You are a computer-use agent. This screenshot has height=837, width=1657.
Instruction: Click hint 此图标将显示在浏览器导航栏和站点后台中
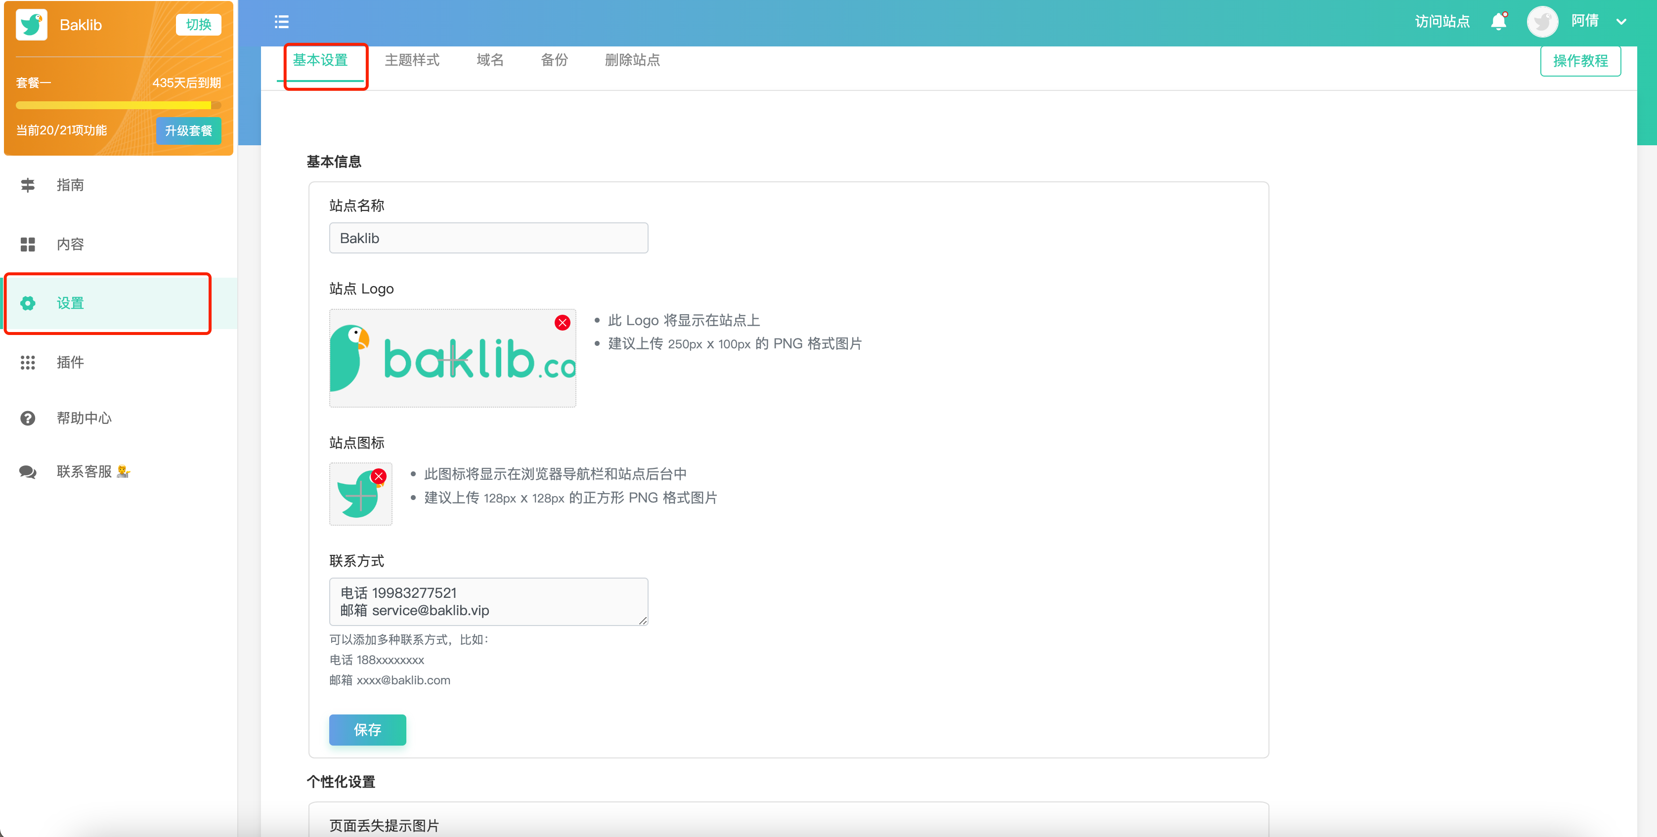coord(555,474)
